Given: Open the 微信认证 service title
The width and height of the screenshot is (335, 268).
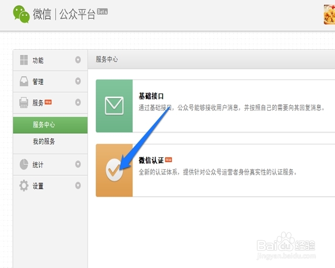Looking at the screenshot, I should [x=151, y=160].
